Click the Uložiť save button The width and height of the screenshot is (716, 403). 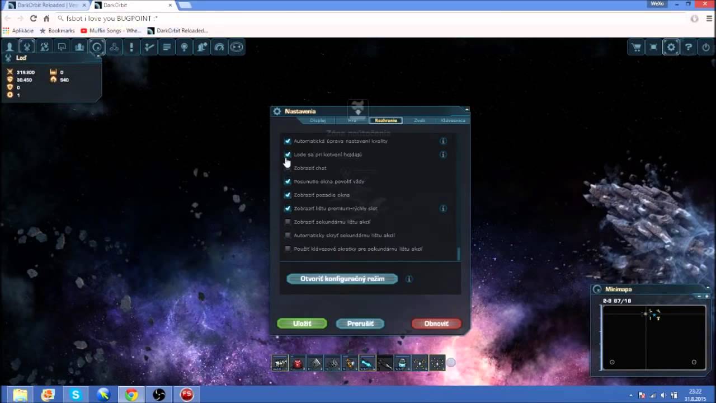pos(302,324)
